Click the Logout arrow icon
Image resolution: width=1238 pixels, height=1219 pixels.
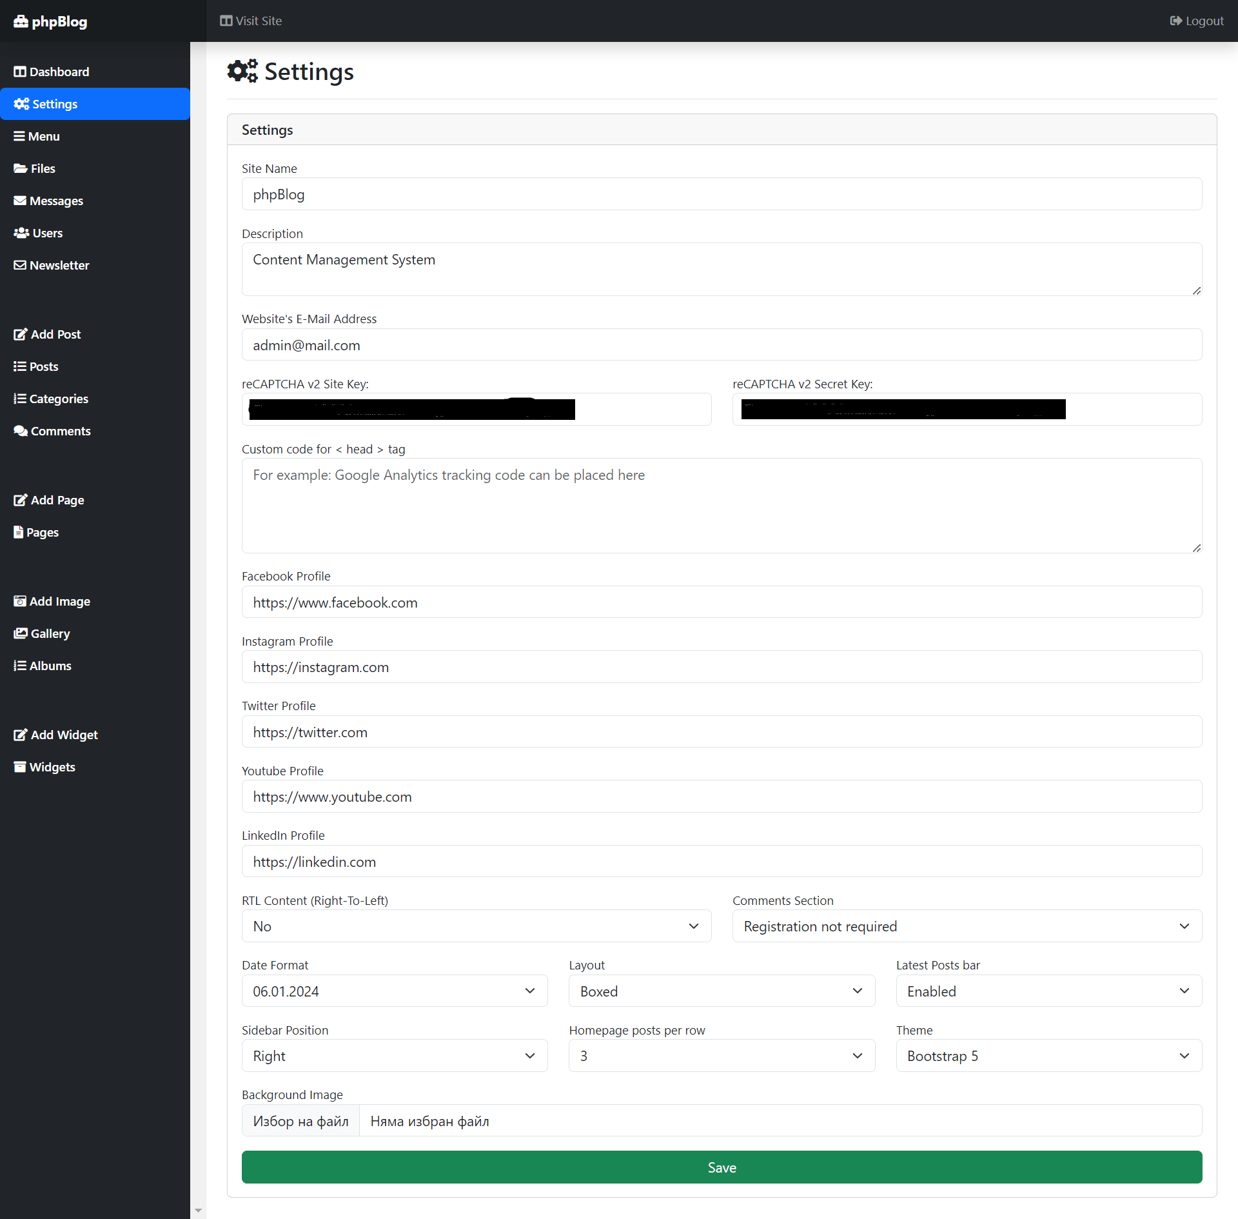1175,21
